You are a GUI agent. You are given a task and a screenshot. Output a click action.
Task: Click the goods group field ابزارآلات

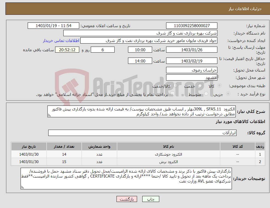click(x=143, y=133)
